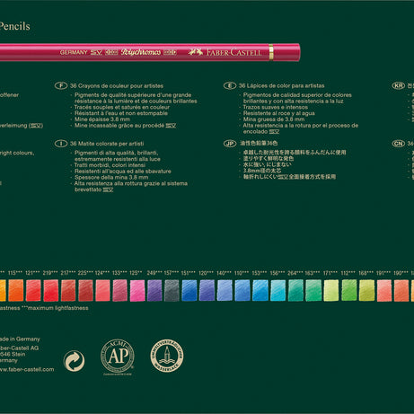Open the faber-castell.com website link

click(26, 369)
